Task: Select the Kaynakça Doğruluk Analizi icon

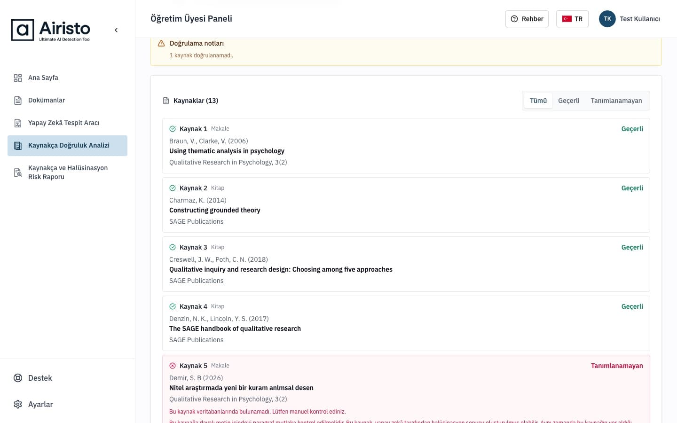Action: [18, 146]
